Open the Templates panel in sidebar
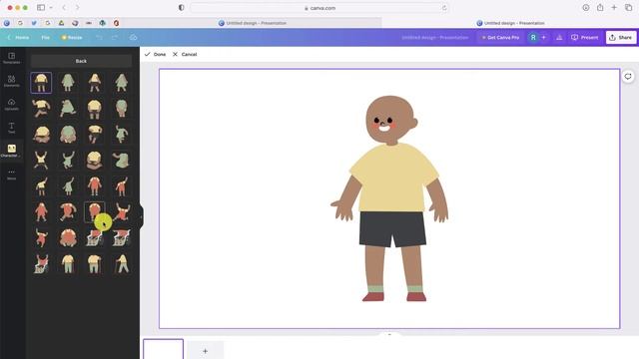This screenshot has width=639, height=359. pos(11,58)
